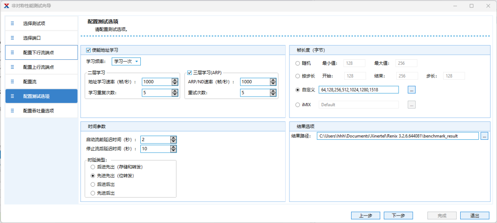Image resolution: width=497 pixels, height=223 pixels.
Task: Increase ARP/ND速率 with the up arrow
Action: pos(273,80)
